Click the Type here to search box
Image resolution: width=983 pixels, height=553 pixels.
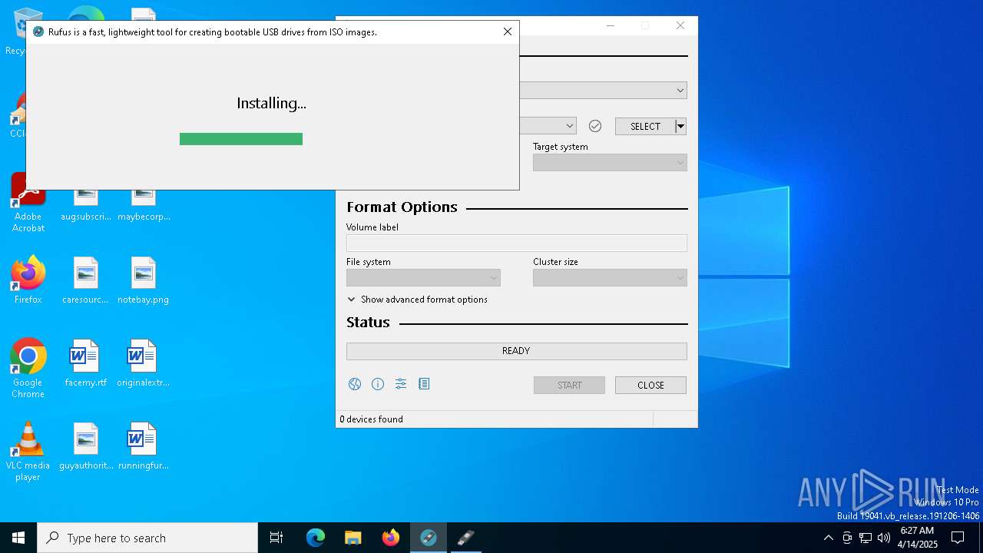(x=147, y=538)
